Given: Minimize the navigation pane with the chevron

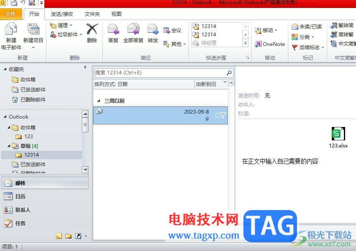Looking at the screenshot, I should pyautogui.click(x=85, y=67).
